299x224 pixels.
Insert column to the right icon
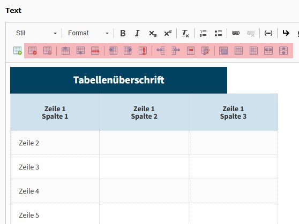point(128,51)
